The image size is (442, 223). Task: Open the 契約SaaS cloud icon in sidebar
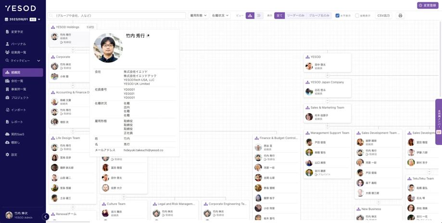(7, 134)
